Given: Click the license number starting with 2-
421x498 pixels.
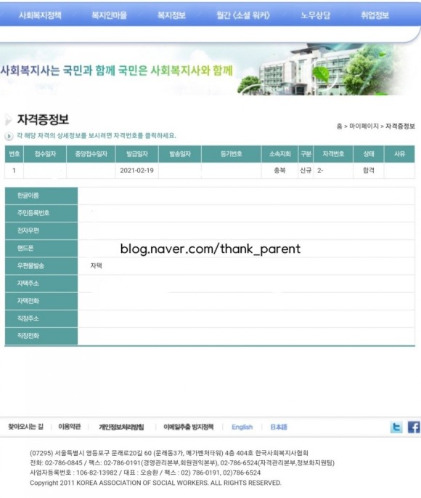Looking at the screenshot, I should [320, 171].
